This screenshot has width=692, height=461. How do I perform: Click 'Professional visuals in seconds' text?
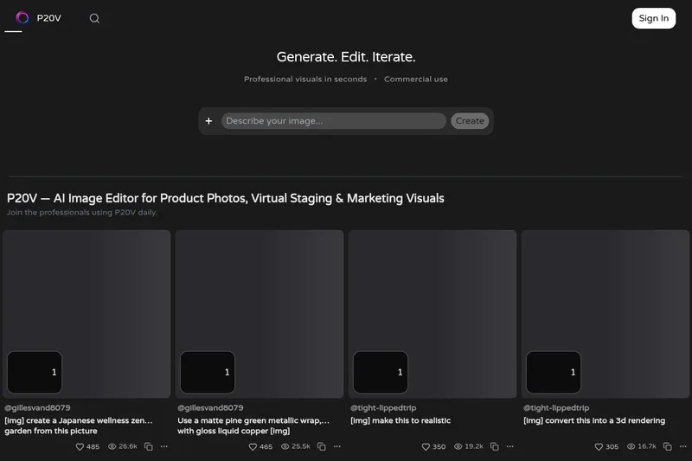tap(305, 80)
